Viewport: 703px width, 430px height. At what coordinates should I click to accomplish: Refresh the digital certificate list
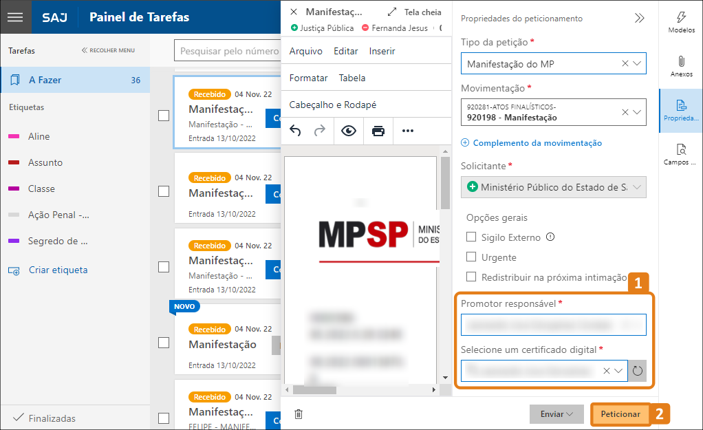[x=636, y=370]
